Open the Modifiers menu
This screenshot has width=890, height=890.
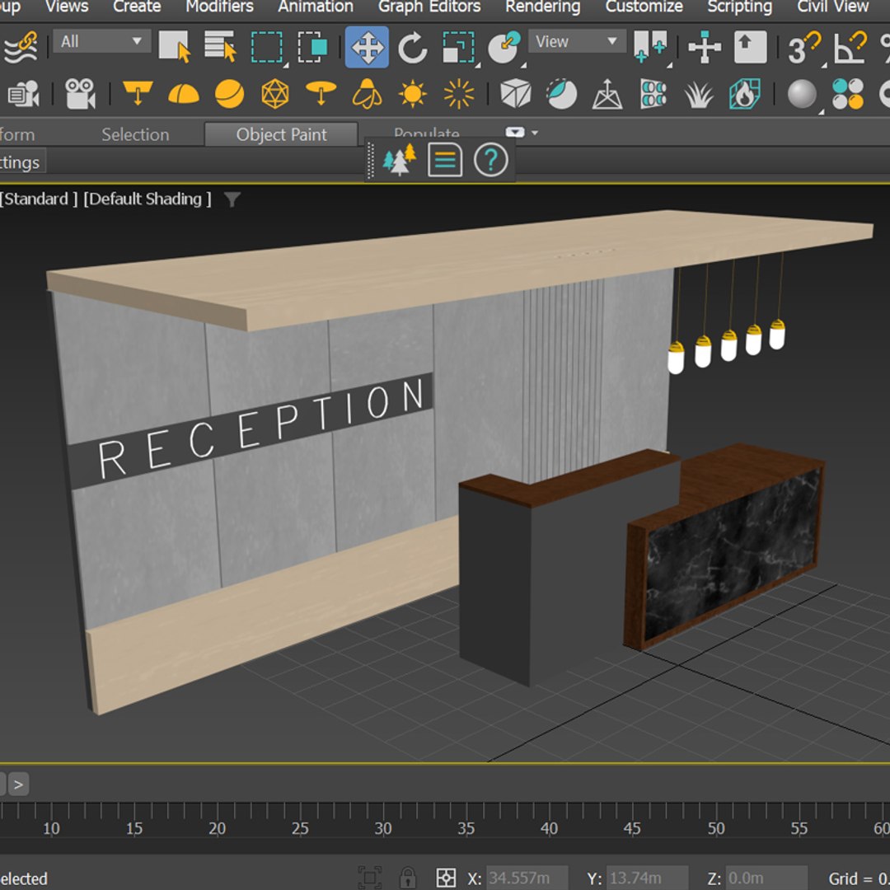tap(220, 7)
